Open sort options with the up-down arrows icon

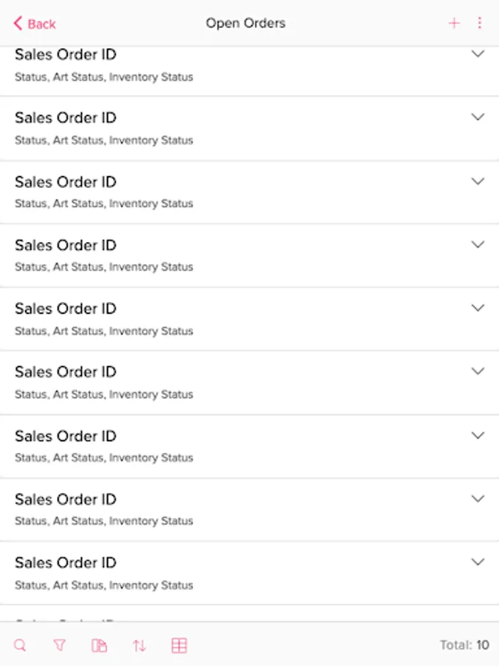tap(139, 645)
